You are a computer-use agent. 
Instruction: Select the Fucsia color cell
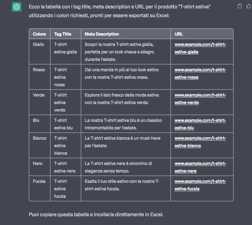point(39,181)
